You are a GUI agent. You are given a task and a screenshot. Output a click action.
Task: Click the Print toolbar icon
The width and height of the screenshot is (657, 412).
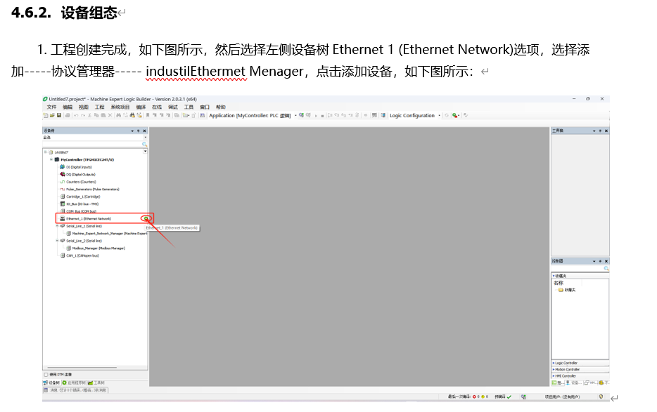point(68,115)
